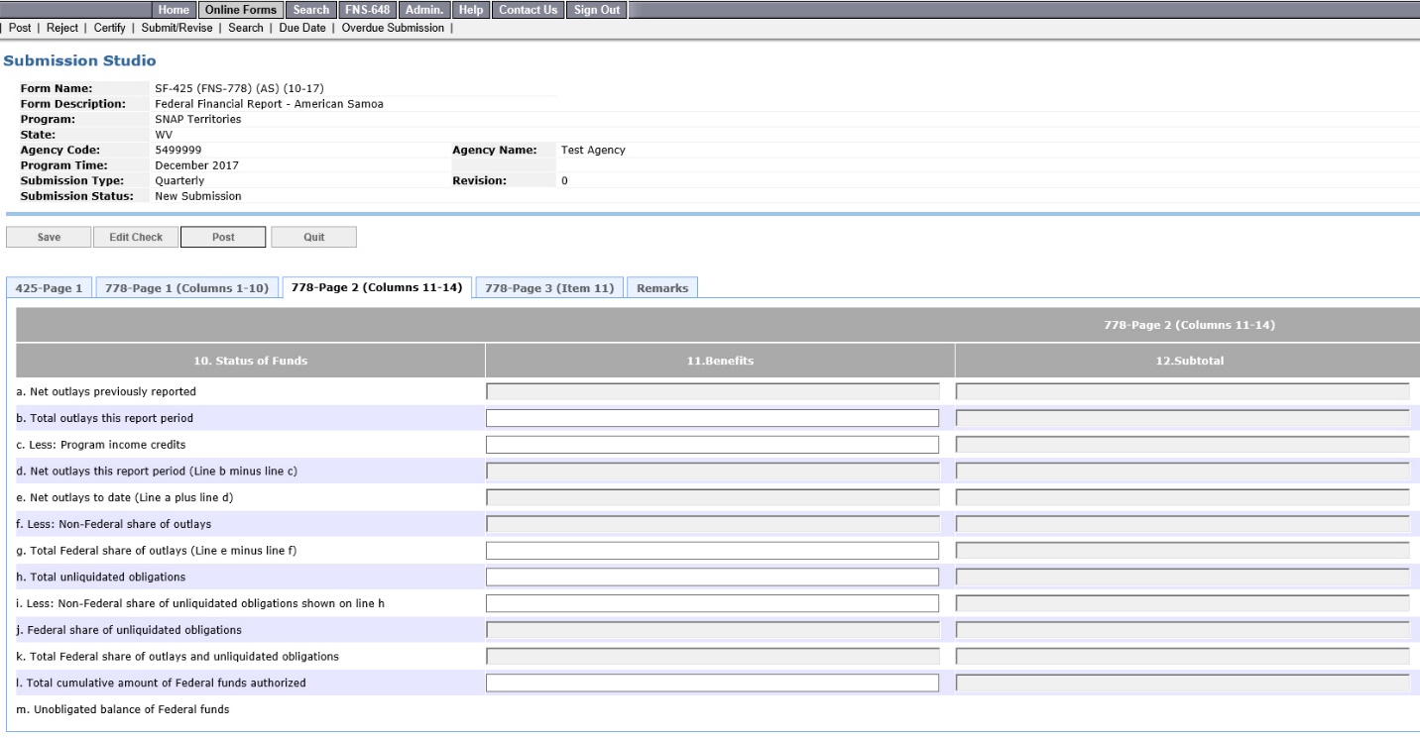Screen dimensions: 1420x738
Task: Open the Remarks tab
Action: tap(662, 287)
